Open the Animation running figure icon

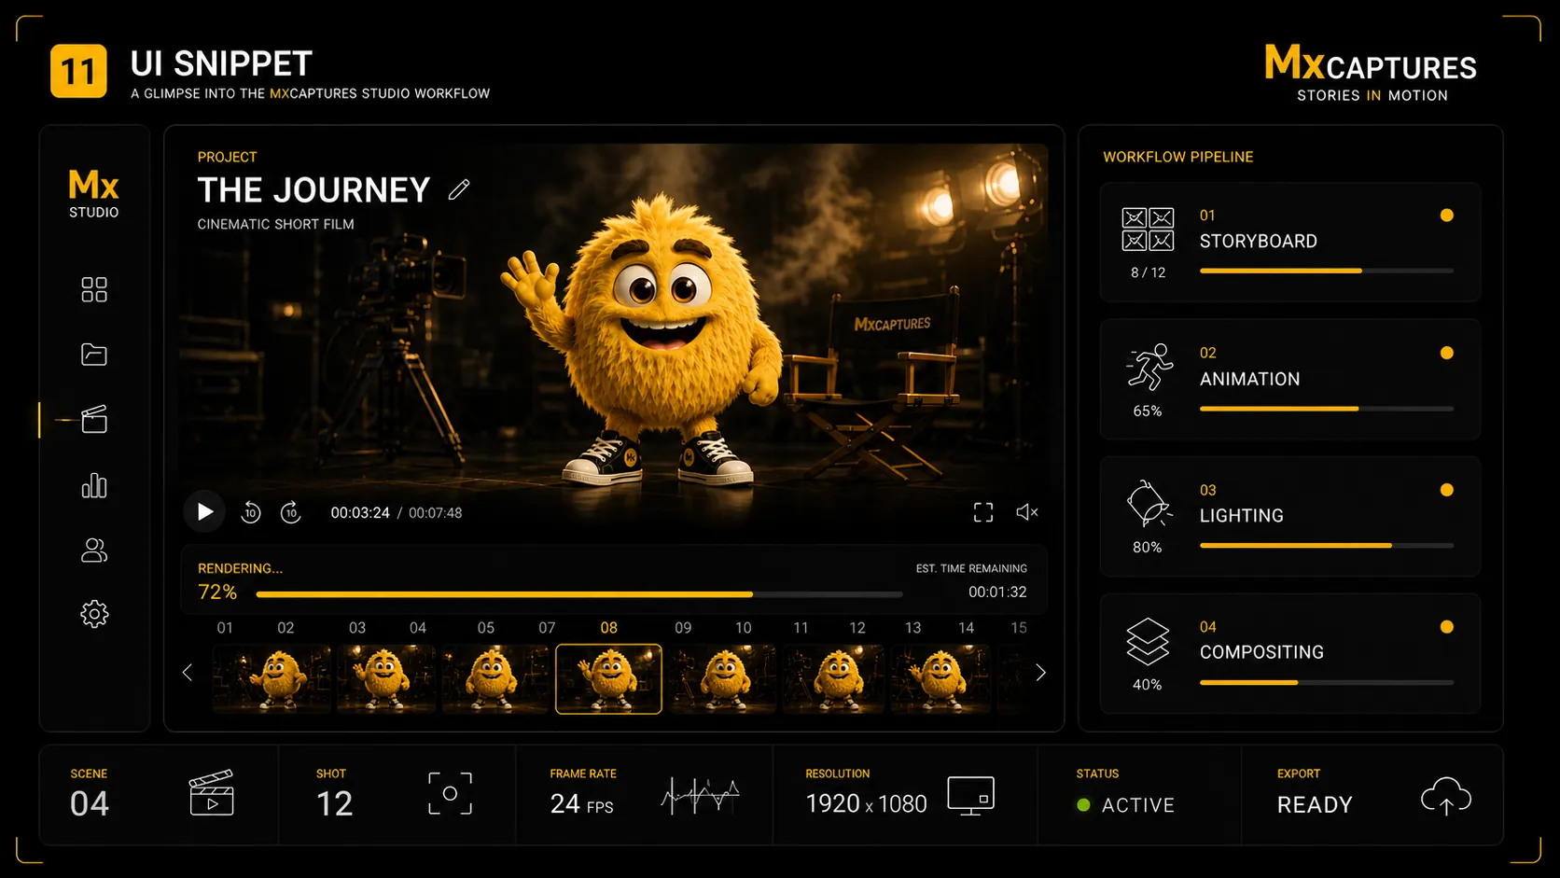click(1149, 367)
